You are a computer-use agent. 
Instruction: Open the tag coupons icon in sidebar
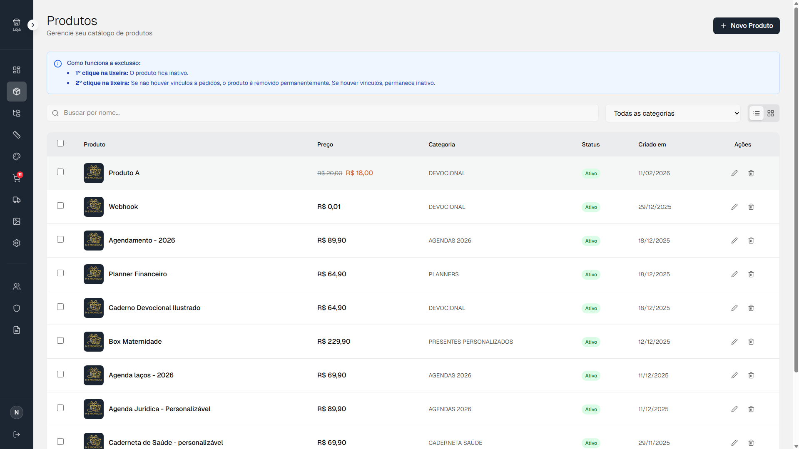click(17, 135)
